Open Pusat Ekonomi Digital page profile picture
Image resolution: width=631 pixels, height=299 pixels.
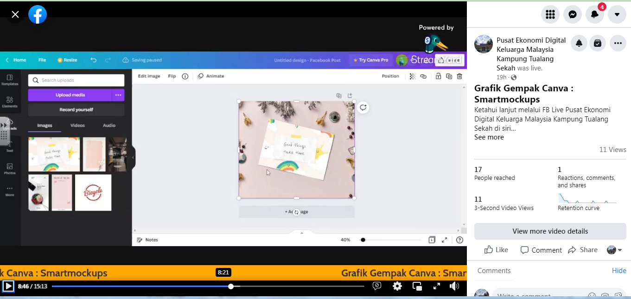[x=484, y=44]
